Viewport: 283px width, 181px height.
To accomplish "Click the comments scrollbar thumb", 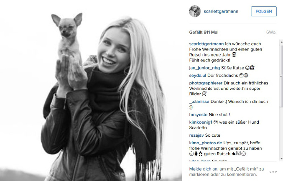I will [281, 76].
